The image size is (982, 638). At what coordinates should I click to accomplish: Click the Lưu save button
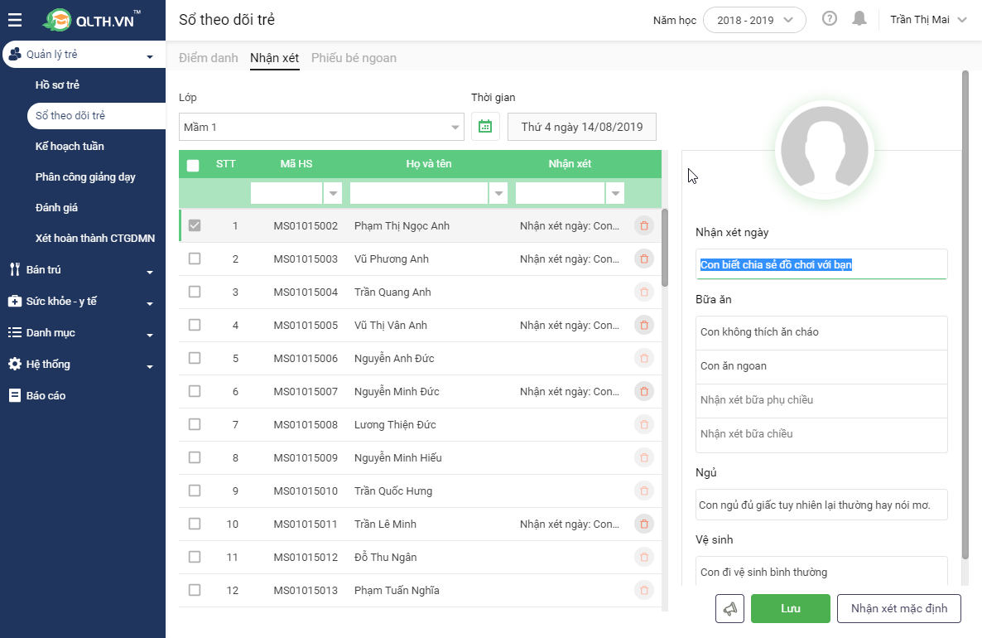790,609
